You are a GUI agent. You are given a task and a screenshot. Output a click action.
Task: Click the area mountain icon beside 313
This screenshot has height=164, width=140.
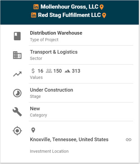67,71
